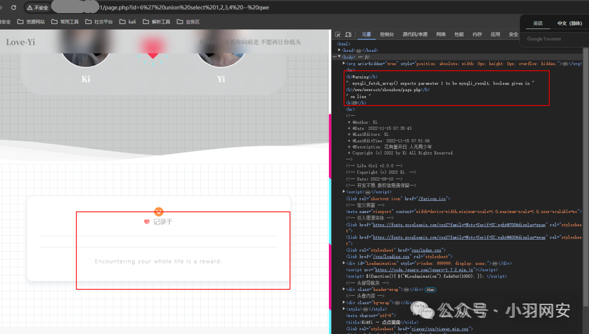This screenshot has width=589, height=334.
Task: Open the 社交平台 bookmark folder
Action: click(x=99, y=22)
